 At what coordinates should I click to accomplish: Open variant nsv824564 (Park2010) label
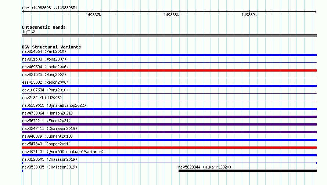pyautogui.click(x=44, y=51)
